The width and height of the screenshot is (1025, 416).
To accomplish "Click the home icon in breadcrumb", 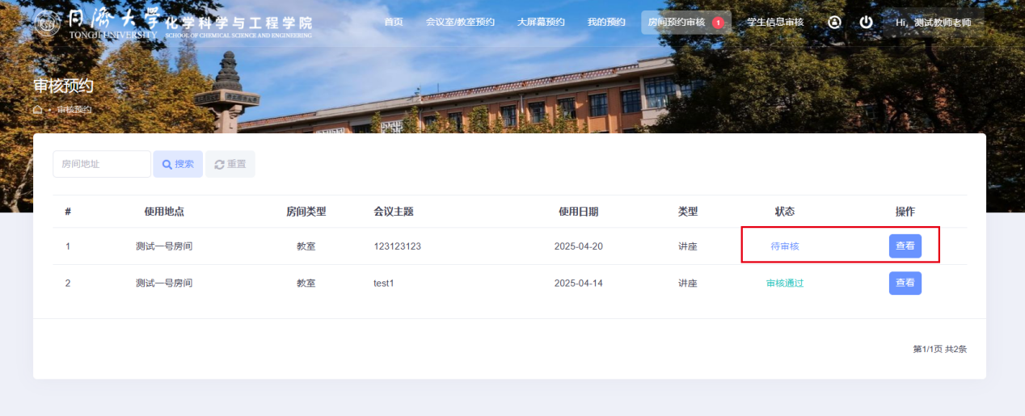I will [38, 109].
